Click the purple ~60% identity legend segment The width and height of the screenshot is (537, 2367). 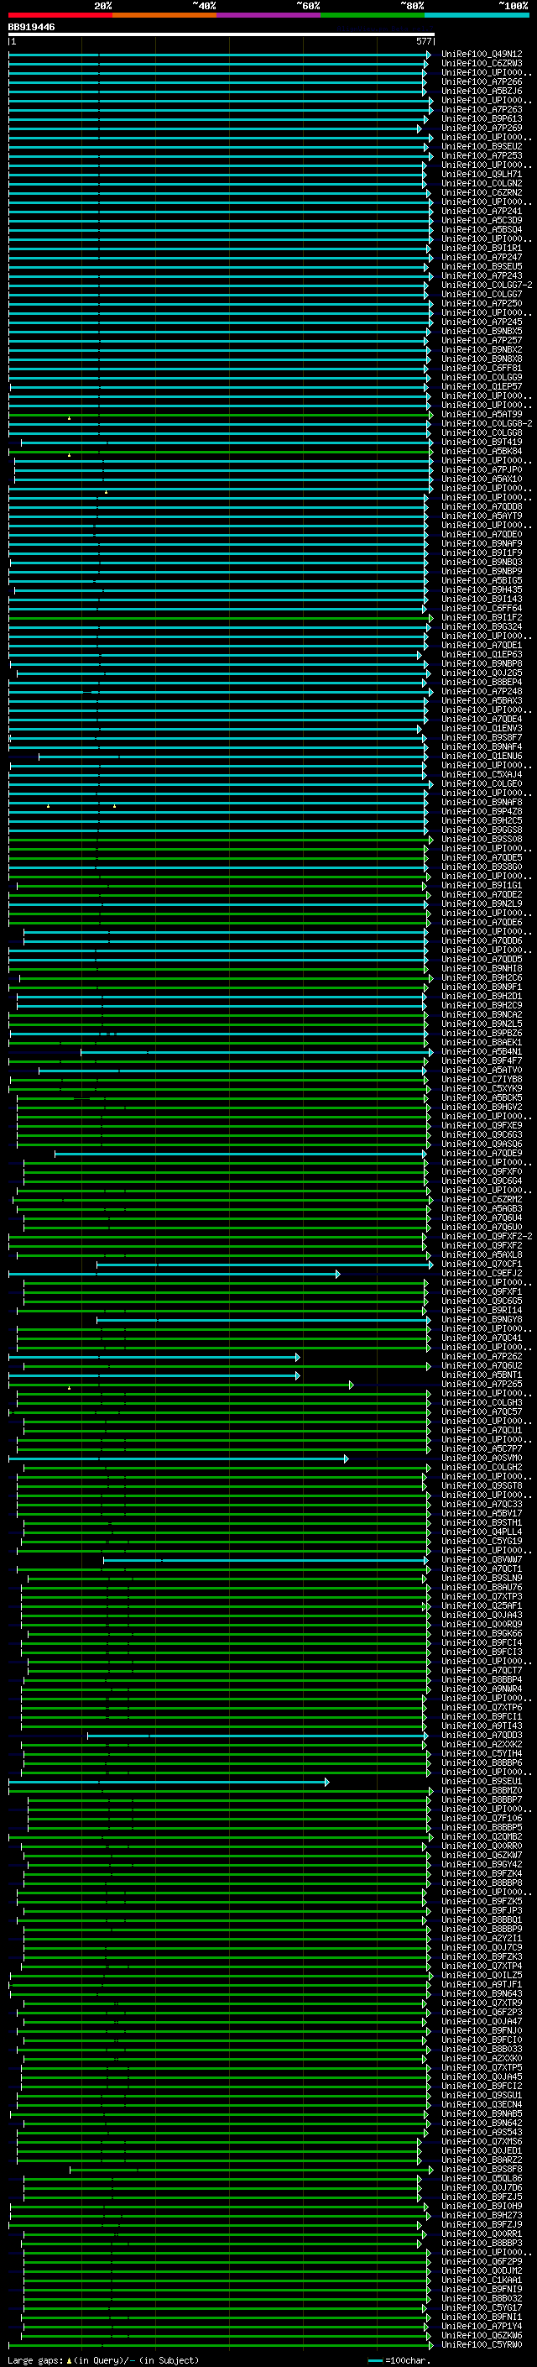click(268, 15)
